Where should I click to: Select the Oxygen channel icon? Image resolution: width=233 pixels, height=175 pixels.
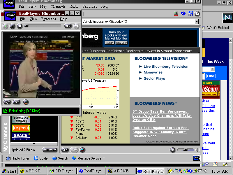pyautogui.click(x=20, y=128)
